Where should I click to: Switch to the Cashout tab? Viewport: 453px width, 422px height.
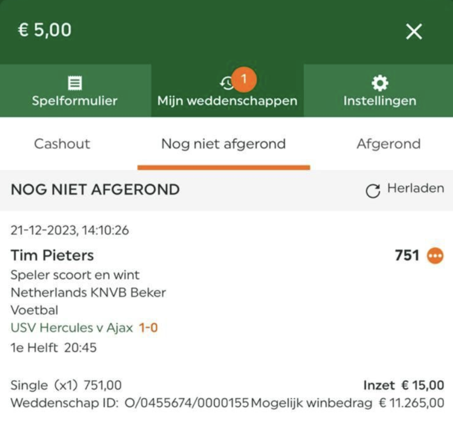tap(62, 144)
